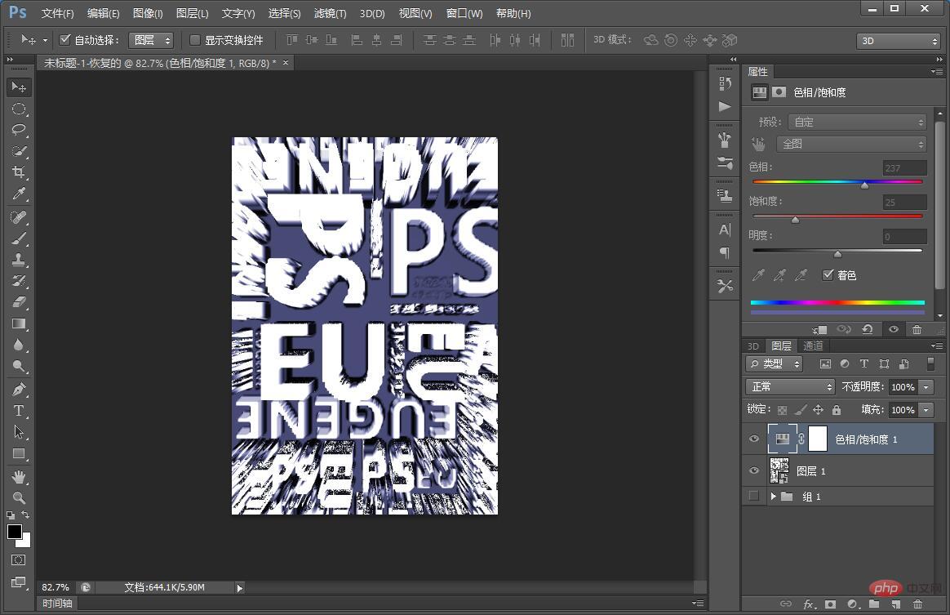
Task: Select the Zoom tool in the toolbox
Action: [19, 498]
